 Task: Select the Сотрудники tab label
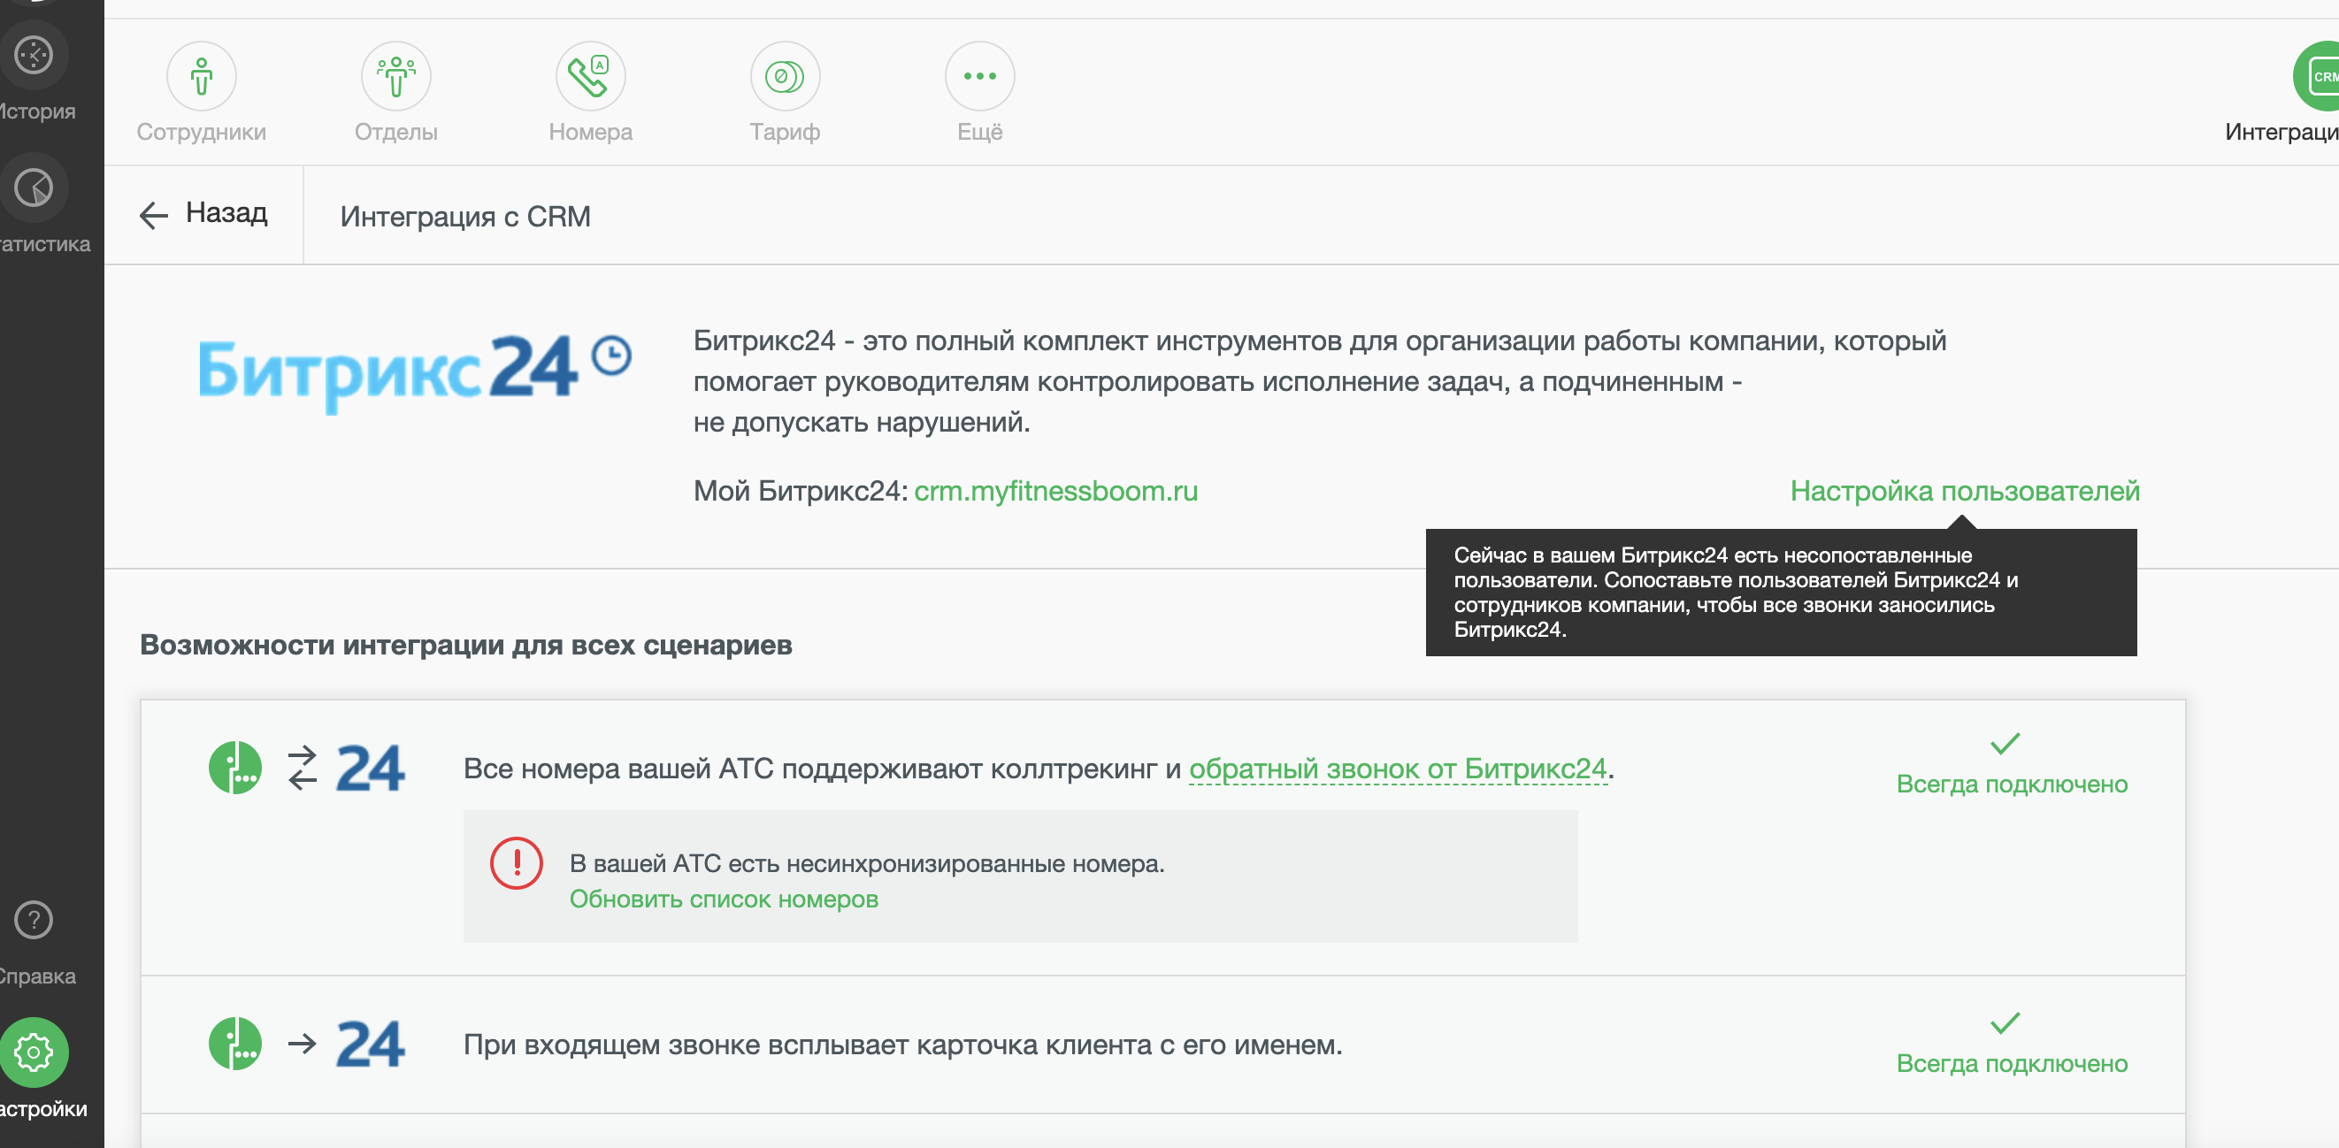[202, 132]
